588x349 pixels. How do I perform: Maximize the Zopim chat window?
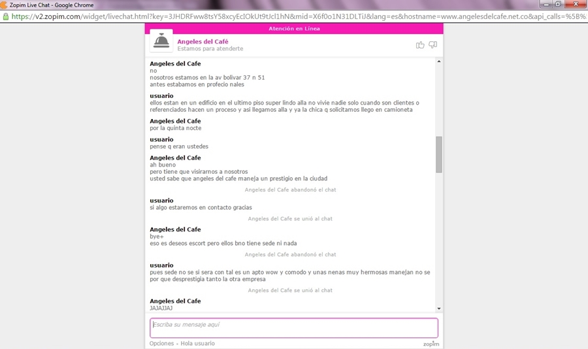[558, 4]
